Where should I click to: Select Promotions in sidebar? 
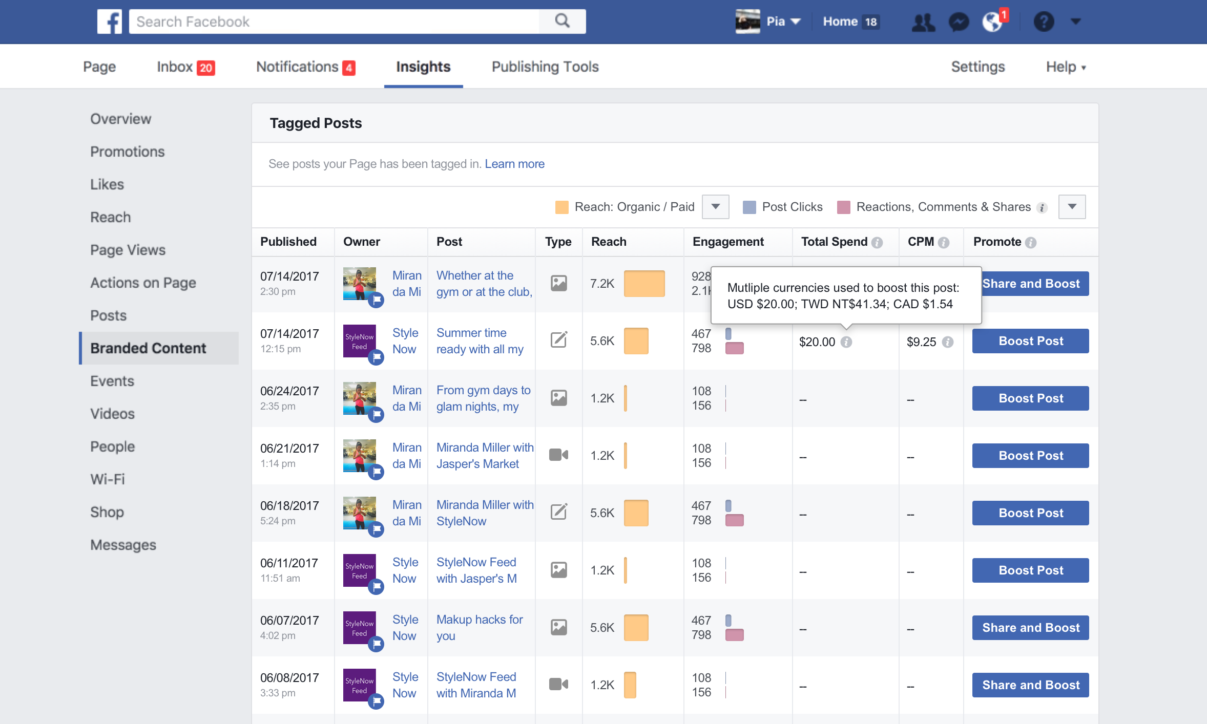pyautogui.click(x=128, y=152)
